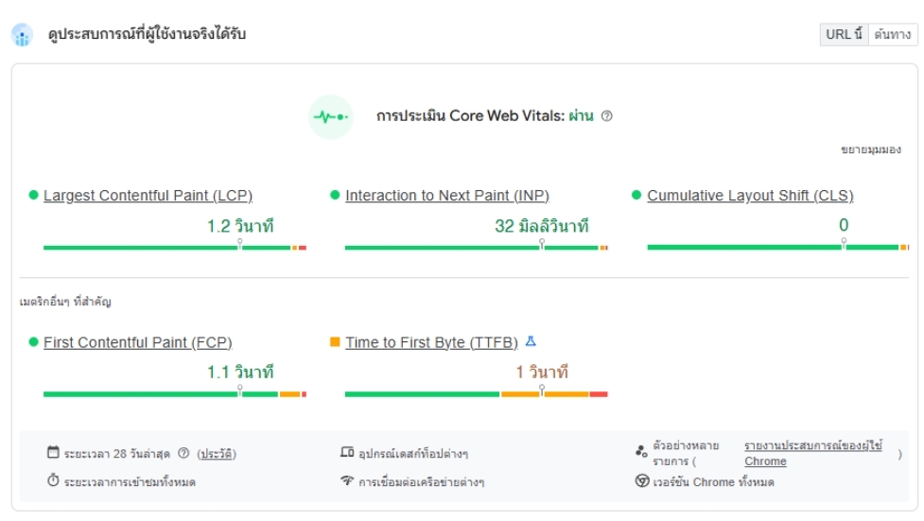Click the calendar icon for 28-day period
924x521 pixels.
pyautogui.click(x=54, y=453)
